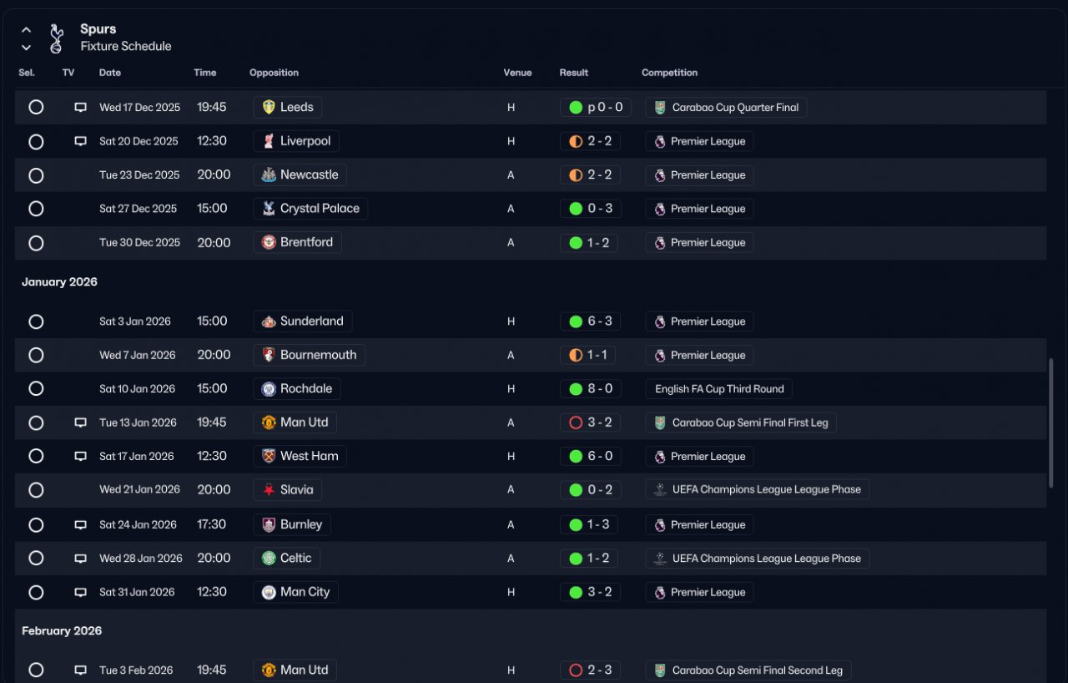Select the radio button for Sunderland fixture

click(x=36, y=321)
